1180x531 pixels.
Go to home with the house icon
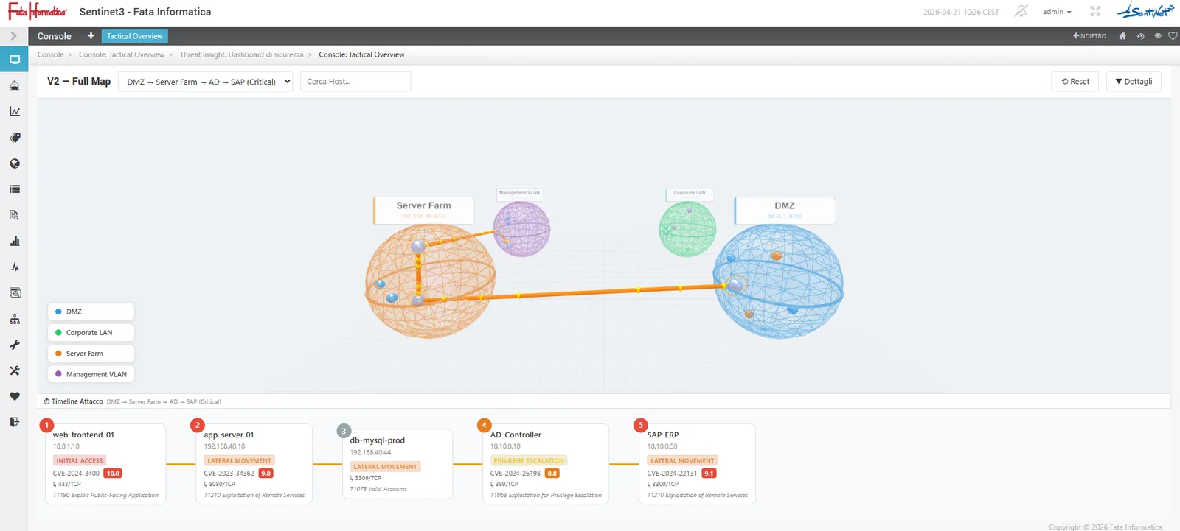pyautogui.click(x=1122, y=36)
